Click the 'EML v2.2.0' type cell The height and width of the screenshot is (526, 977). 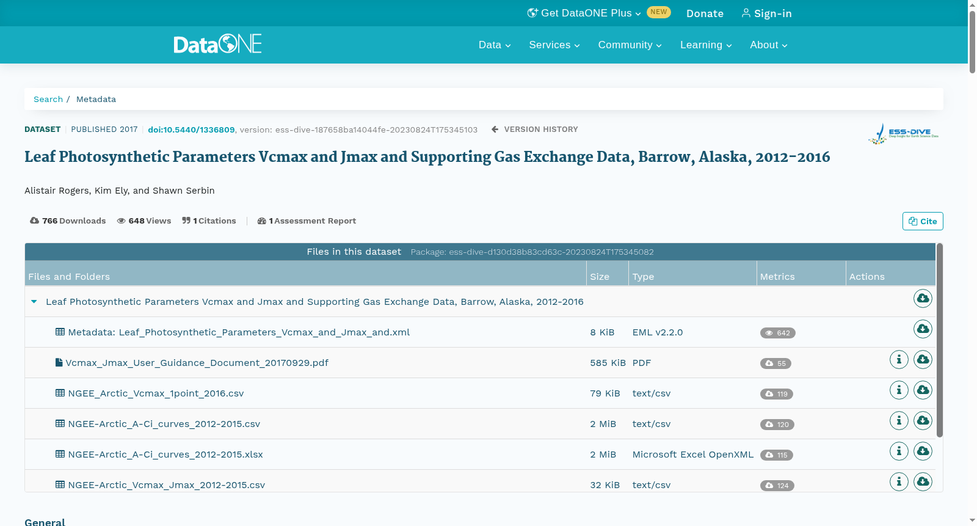pyautogui.click(x=658, y=332)
